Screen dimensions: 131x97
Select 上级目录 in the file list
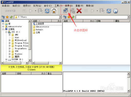(40, 24)
